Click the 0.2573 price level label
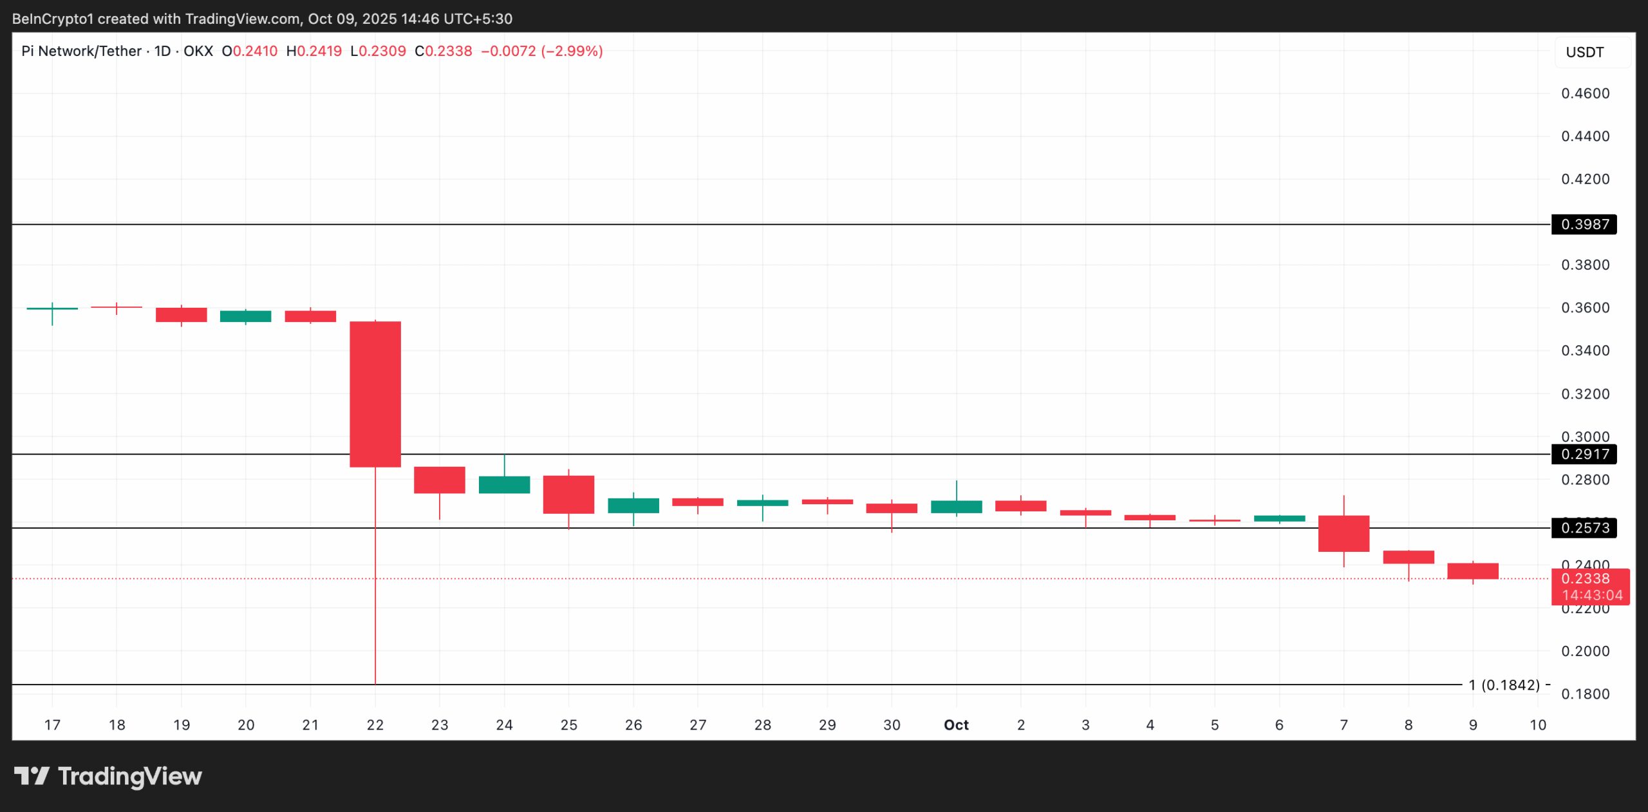 click(x=1584, y=528)
